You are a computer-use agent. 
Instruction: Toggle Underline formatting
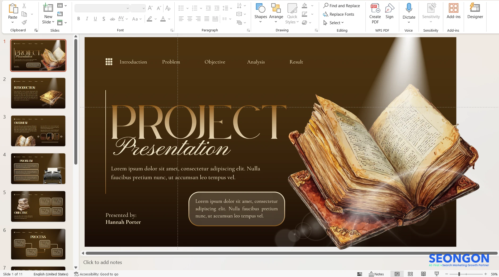[x=95, y=19]
